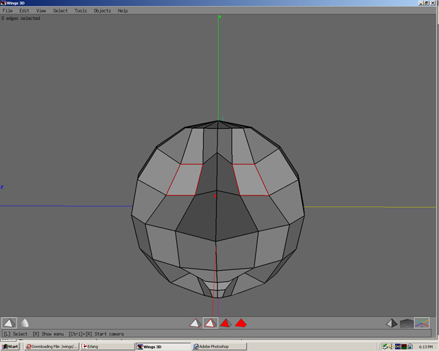439x351 pixels.
Task: Toggle axes display icon
Action: tap(422, 323)
